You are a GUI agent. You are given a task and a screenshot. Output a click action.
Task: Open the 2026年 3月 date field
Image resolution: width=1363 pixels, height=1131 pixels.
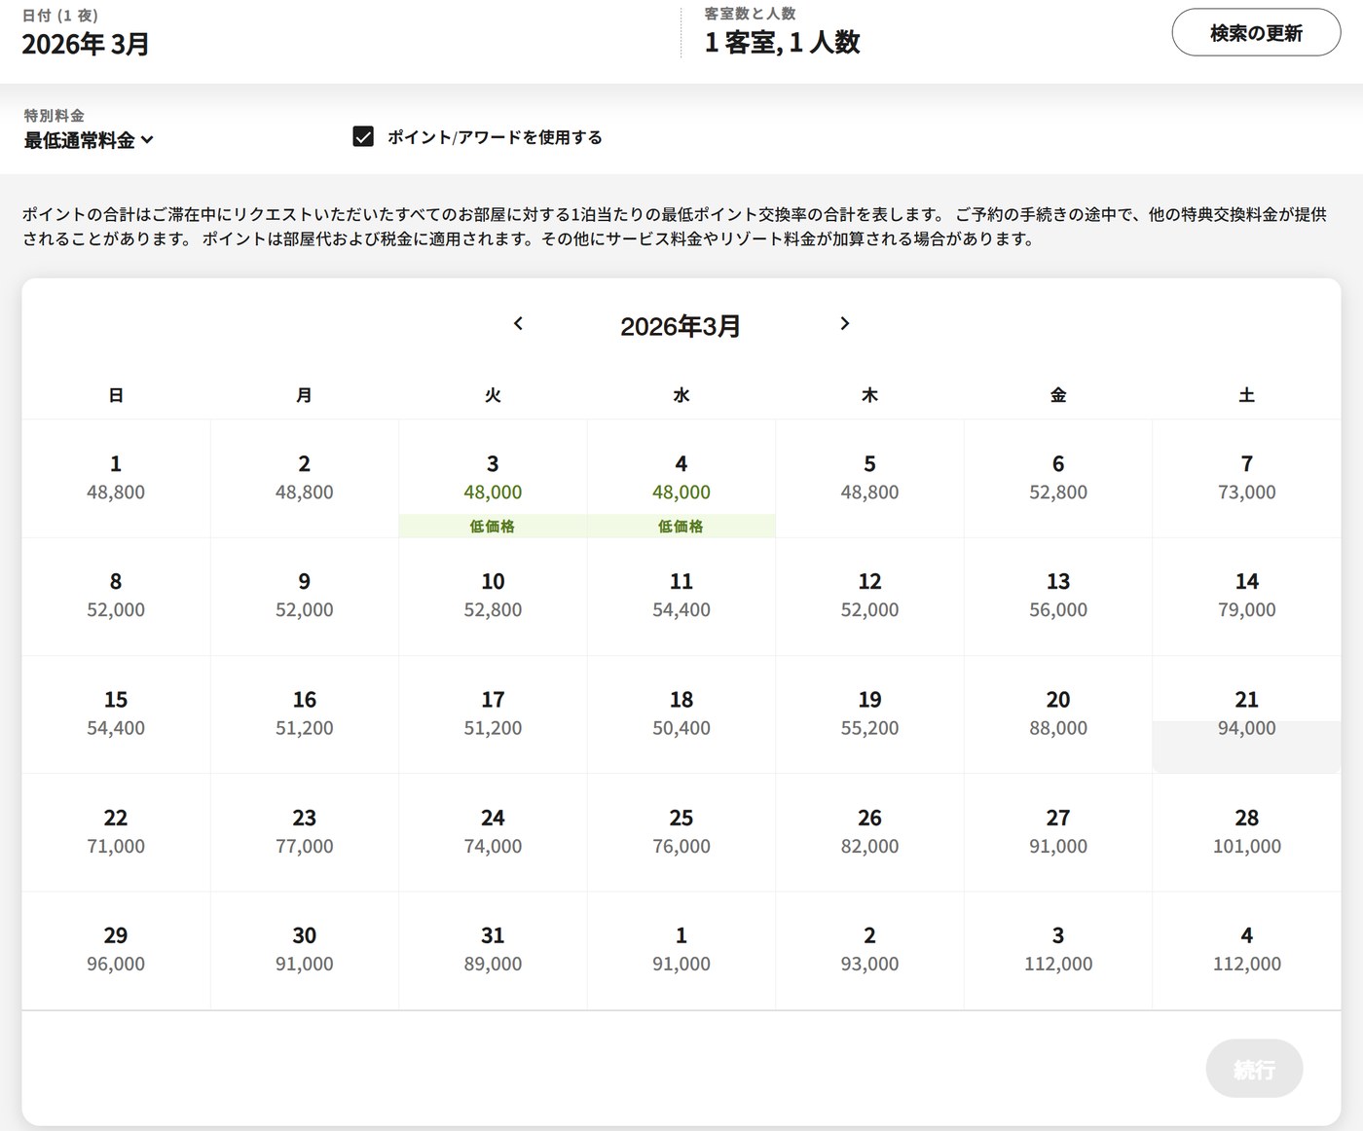86,44
